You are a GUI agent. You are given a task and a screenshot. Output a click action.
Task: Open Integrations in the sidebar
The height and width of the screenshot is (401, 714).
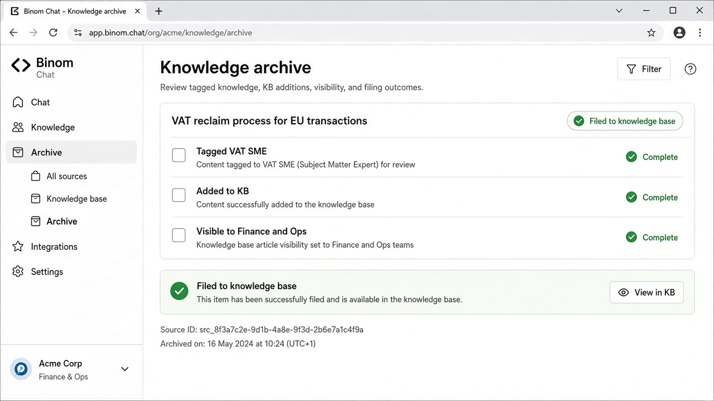coord(71,247)
